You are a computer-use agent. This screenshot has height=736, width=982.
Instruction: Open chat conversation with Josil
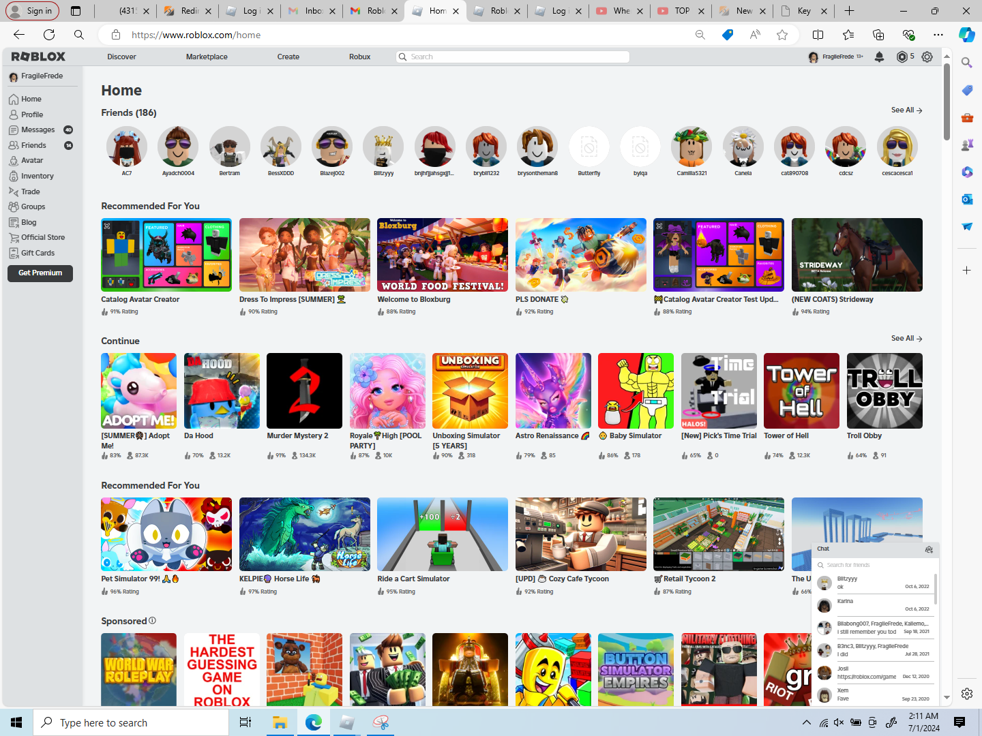[x=874, y=673]
